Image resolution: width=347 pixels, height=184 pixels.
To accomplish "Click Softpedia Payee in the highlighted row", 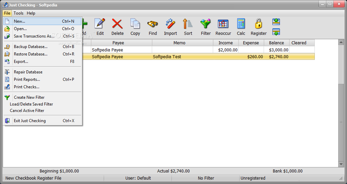I will (x=107, y=57).
